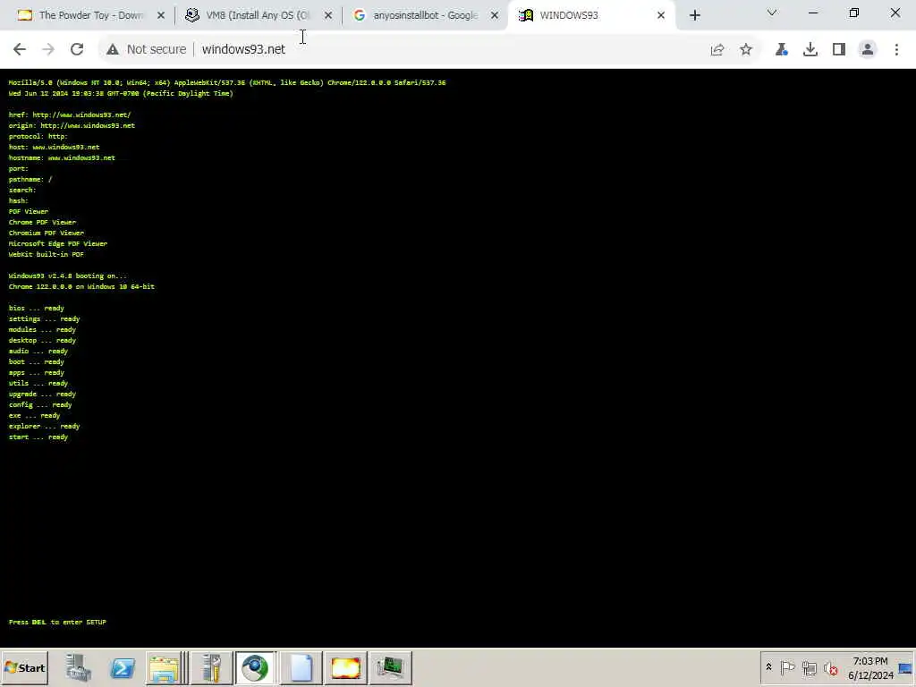Image resolution: width=916 pixels, height=687 pixels.
Task: Open a new browser tab
Action: tap(694, 15)
